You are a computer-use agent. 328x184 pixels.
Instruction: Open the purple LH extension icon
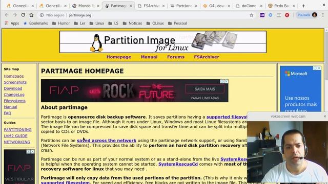pyautogui.click(x=262, y=15)
